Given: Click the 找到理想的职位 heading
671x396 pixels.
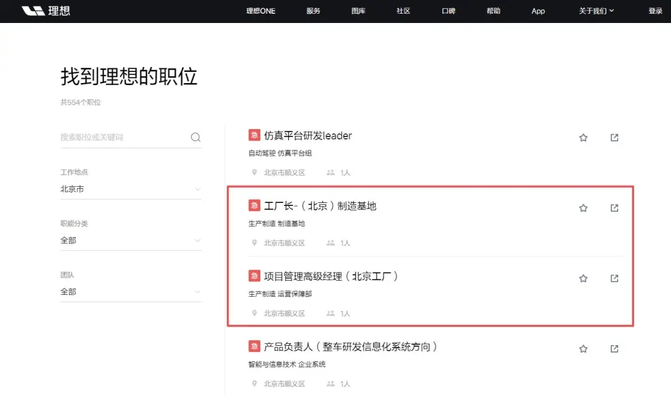Looking at the screenshot, I should 129,76.
